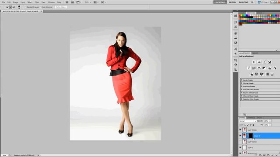The width and height of the screenshot is (280, 157).
Task: Expand Levels Presets list
Action: point(241,80)
